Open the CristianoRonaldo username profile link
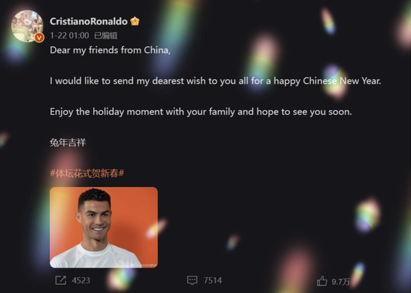The height and width of the screenshot is (293, 411). [88, 21]
